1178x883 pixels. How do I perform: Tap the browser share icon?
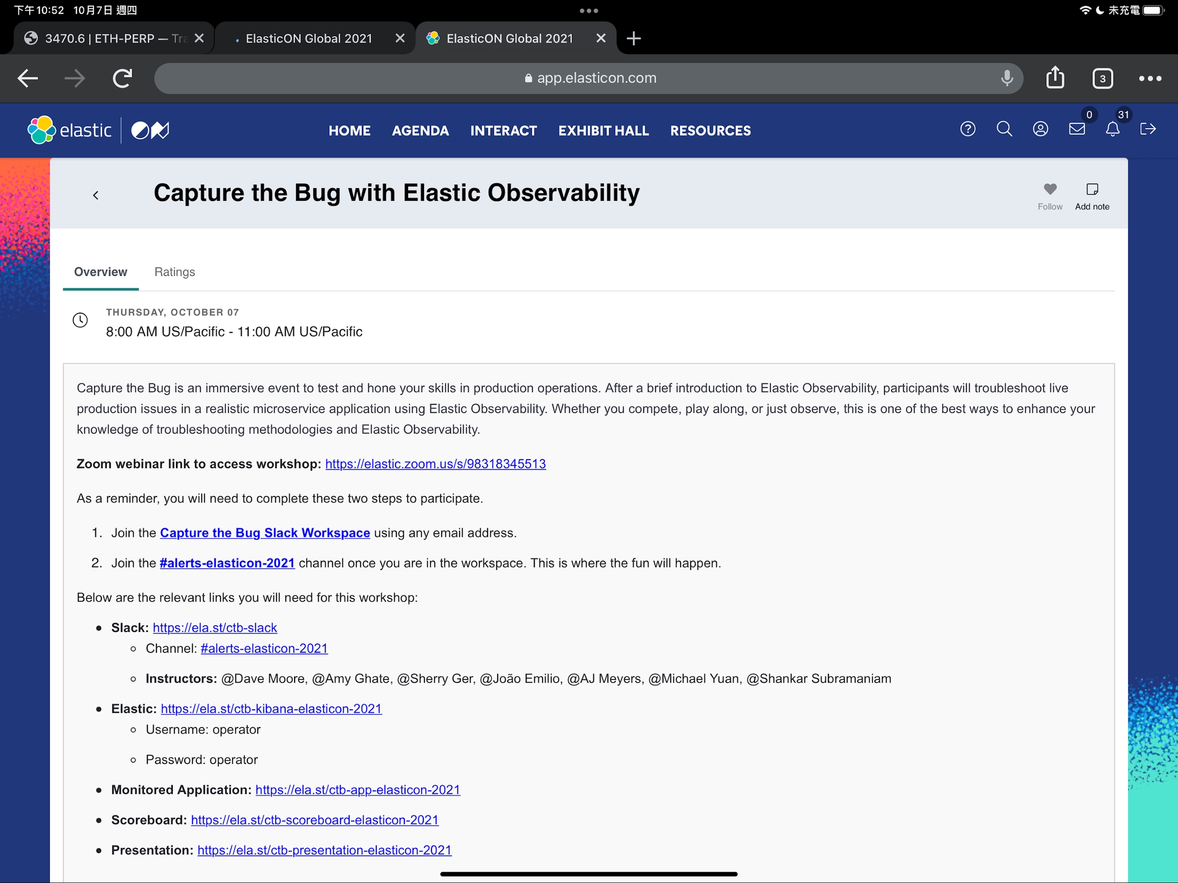pos(1055,78)
